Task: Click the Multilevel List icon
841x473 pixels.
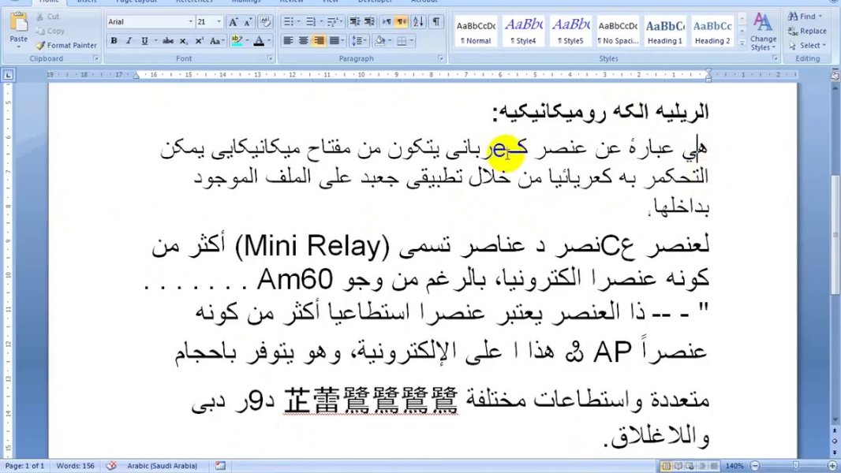Action: [x=333, y=22]
